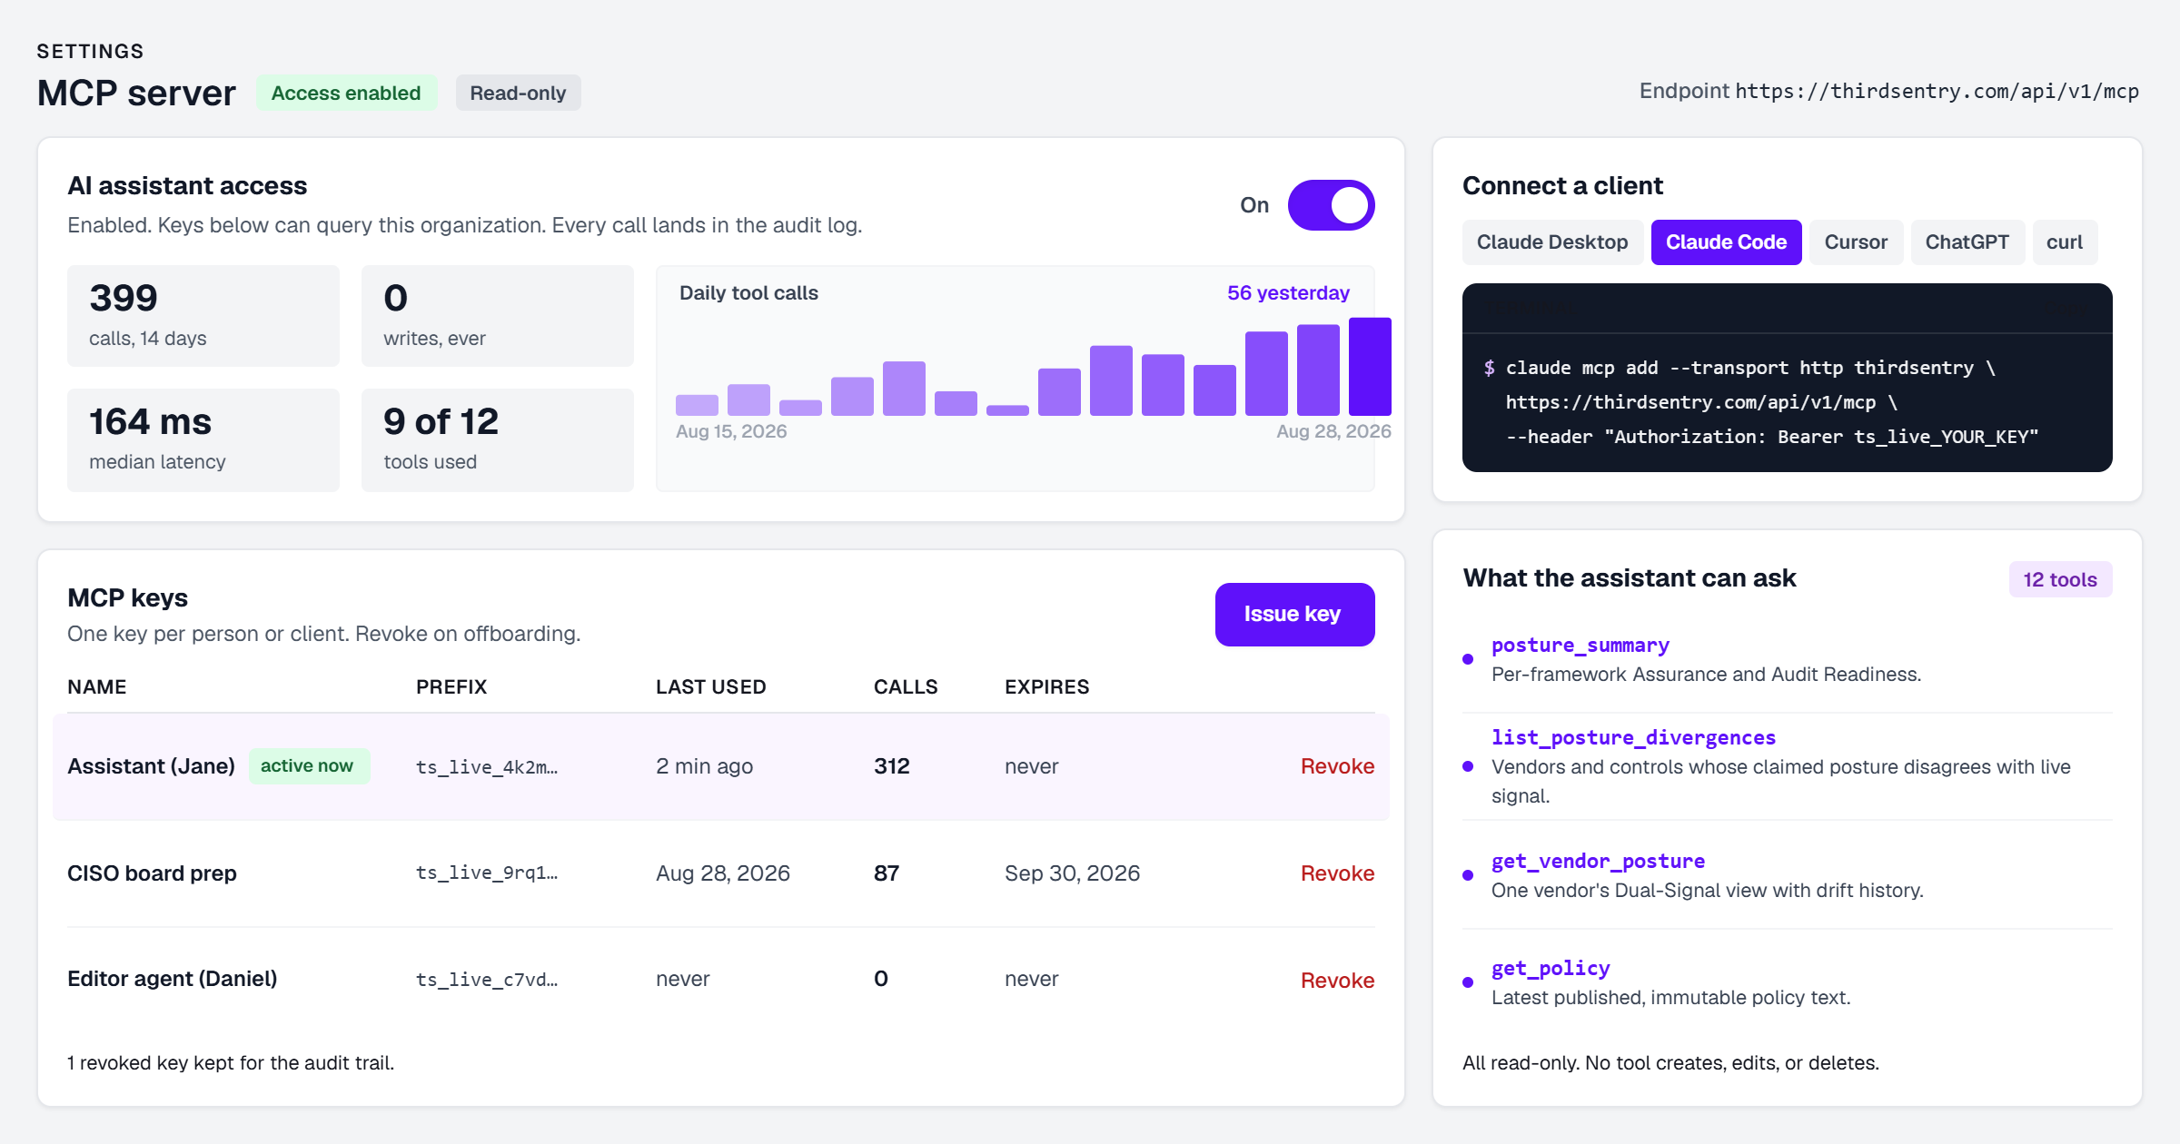This screenshot has height=1144, width=2180.
Task: Click the LAST USED column header
Action: coord(711,687)
